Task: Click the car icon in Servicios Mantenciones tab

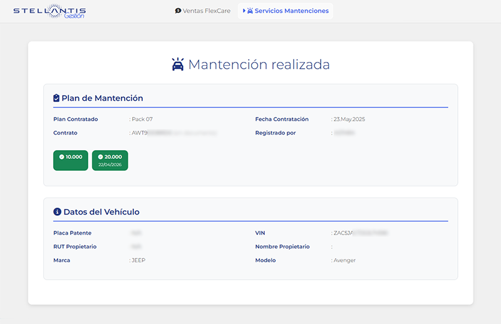Action: click(250, 11)
